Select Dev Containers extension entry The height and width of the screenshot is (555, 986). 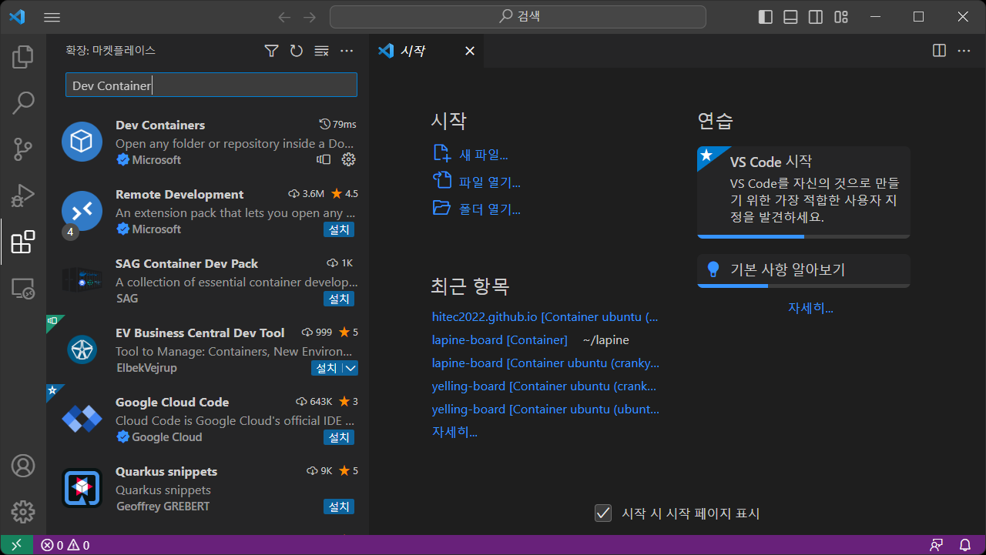[x=208, y=142]
